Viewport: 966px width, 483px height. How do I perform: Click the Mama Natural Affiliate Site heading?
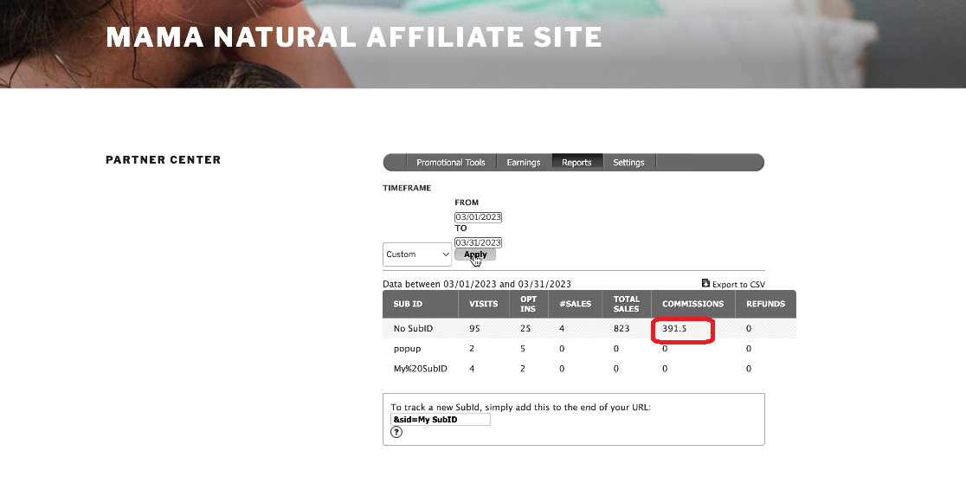pyautogui.click(x=354, y=37)
